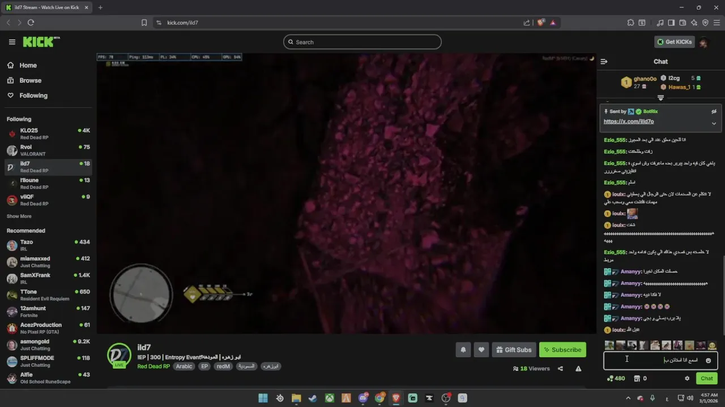Collapse the chat panel
Screen dimensions: 725x407
[604, 62]
